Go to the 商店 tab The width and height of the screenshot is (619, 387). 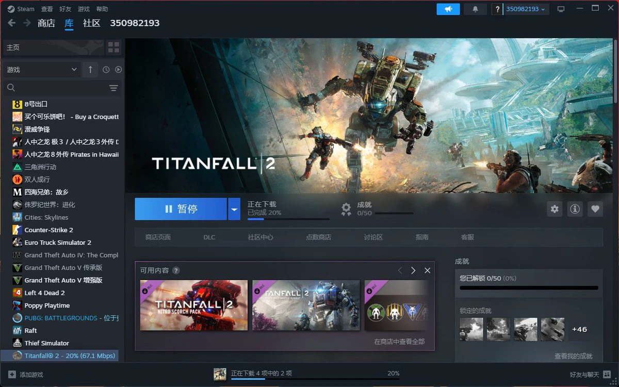pos(46,23)
